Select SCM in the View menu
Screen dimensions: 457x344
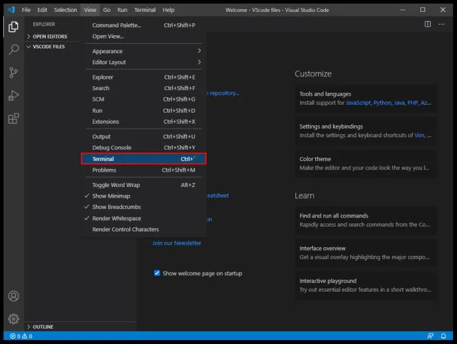click(144, 99)
